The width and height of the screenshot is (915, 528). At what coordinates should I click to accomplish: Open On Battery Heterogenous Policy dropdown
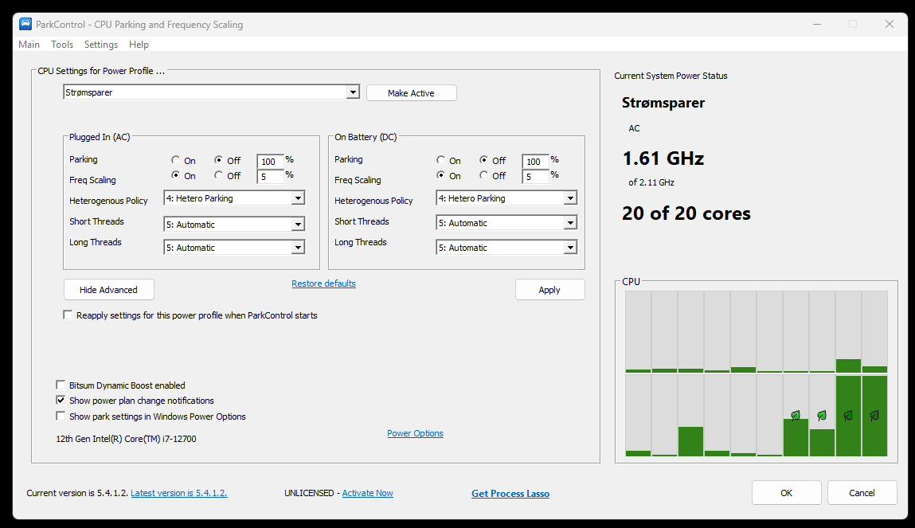570,198
